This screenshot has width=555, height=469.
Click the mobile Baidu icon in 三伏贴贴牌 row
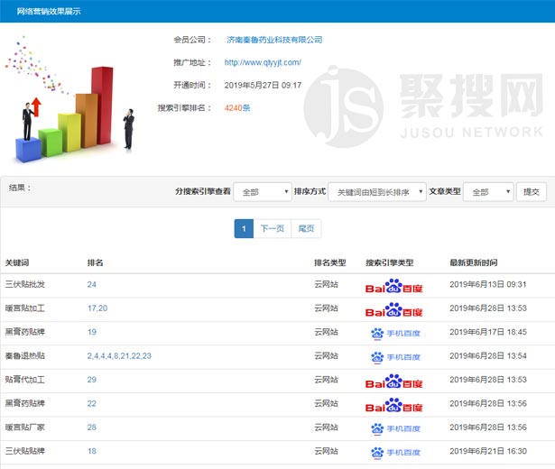coord(394,451)
